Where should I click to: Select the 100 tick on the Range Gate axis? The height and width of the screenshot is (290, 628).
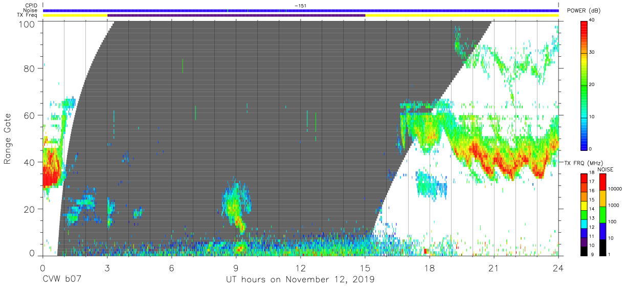click(27, 24)
